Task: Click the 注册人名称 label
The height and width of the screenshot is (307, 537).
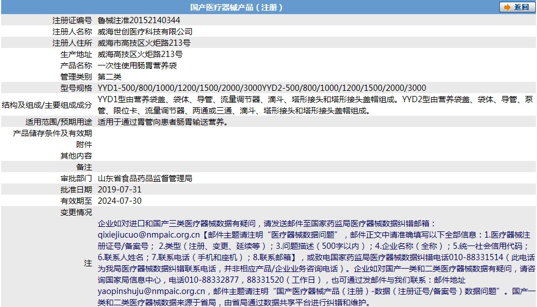Action: click(x=72, y=32)
